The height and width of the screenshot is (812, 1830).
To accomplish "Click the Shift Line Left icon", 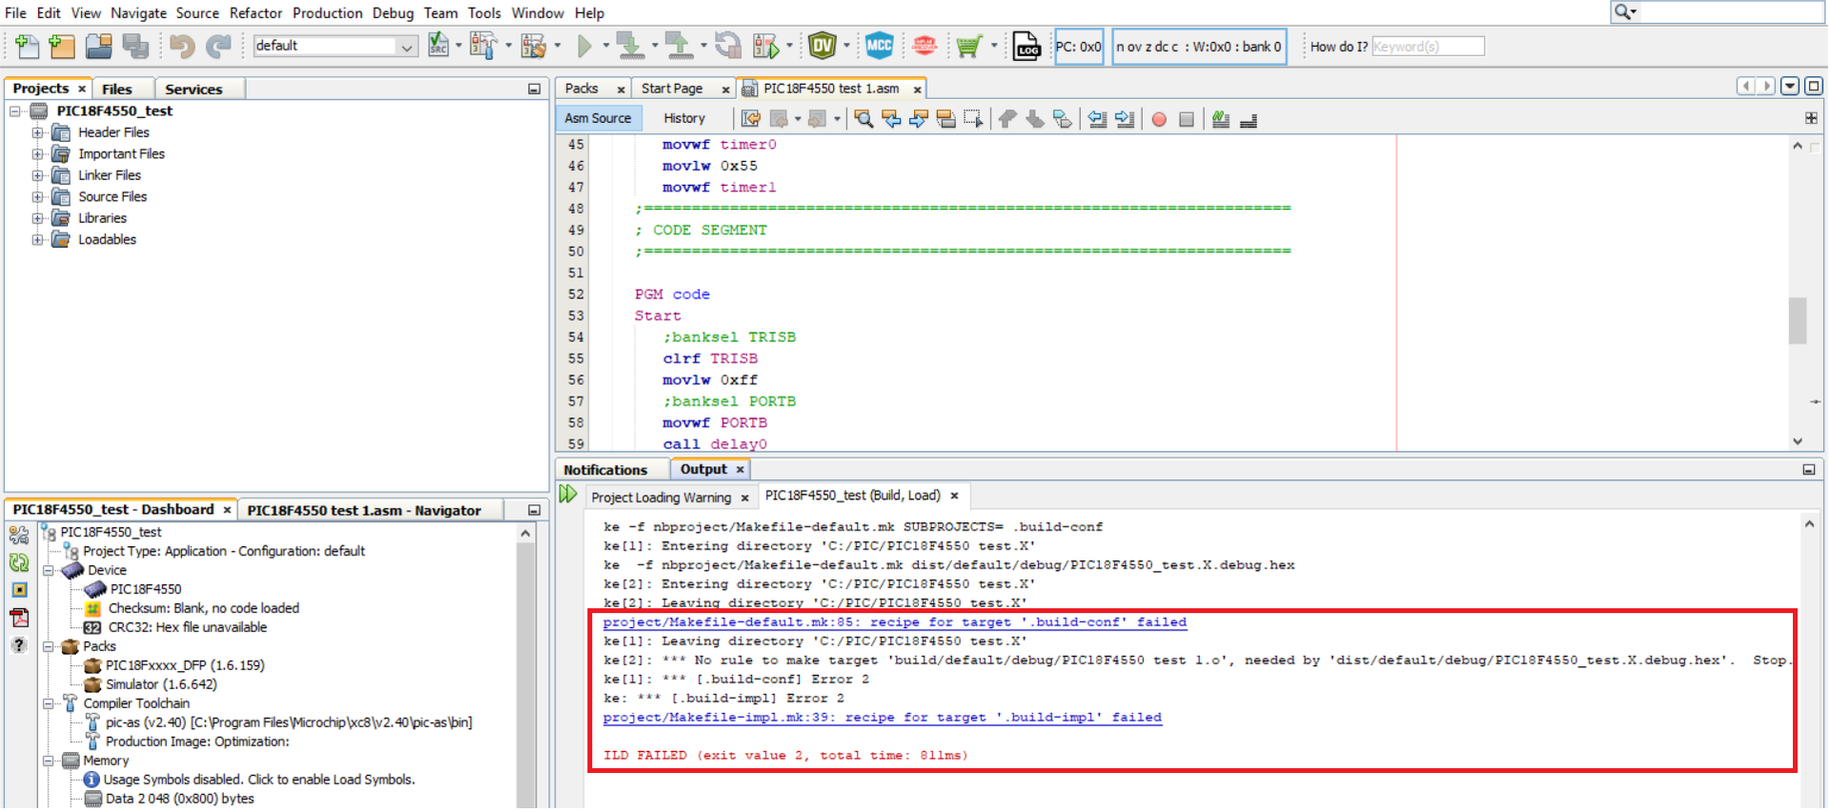I will pyautogui.click(x=1097, y=119).
